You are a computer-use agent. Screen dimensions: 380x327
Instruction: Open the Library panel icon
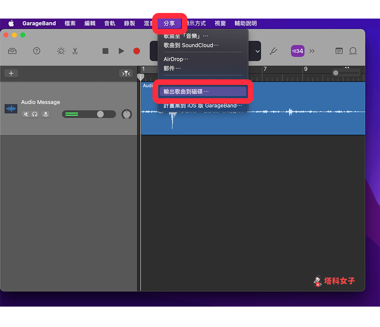[12, 51]
